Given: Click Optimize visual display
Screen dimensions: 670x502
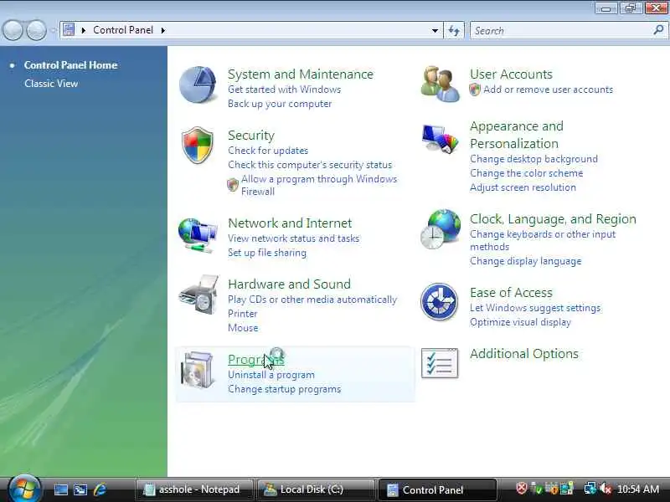Looking at the screenshot, I should tap(520, 322).
